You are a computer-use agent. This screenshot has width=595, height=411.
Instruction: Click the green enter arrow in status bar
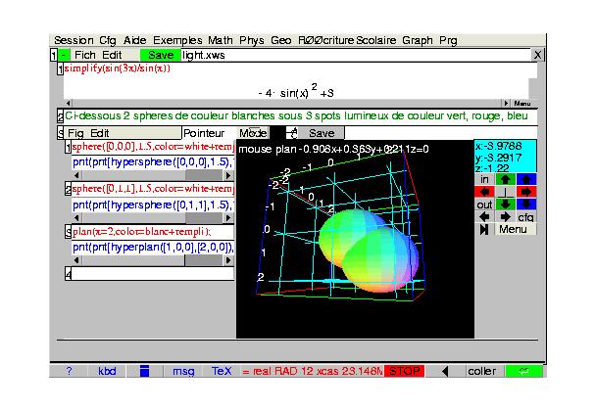pyautogui.click(x=522, y=371)
